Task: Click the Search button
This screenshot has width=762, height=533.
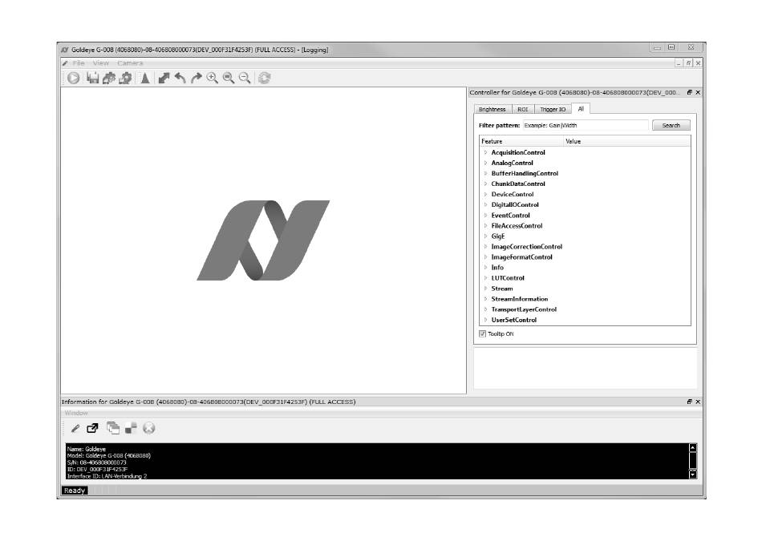Action: point(671,125)
